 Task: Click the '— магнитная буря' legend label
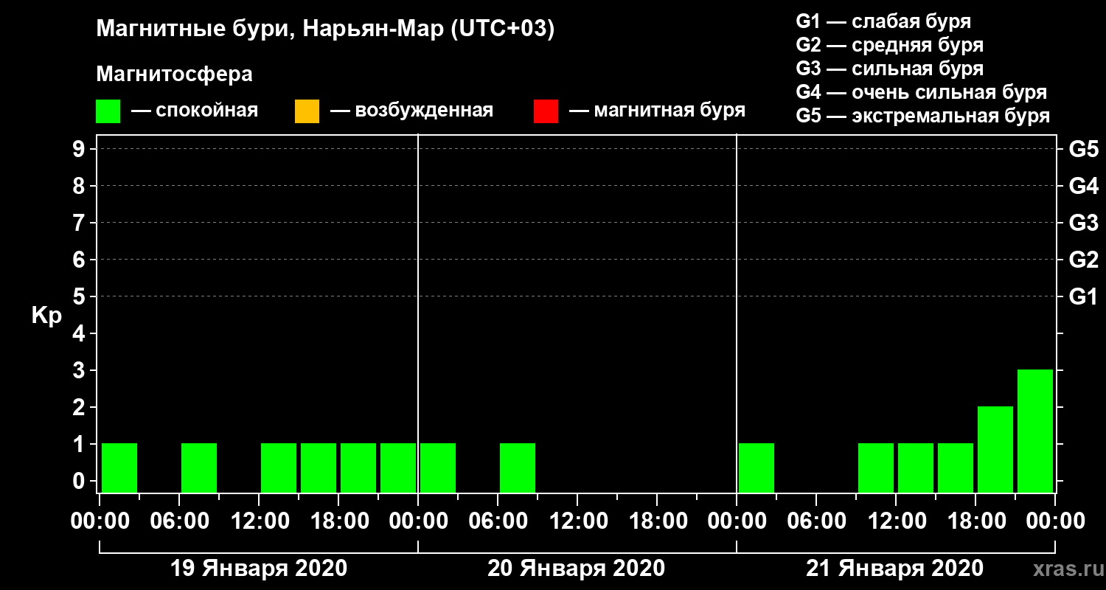pos(657,111)
